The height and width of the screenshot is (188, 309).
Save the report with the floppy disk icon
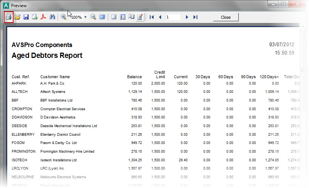click(26, 17)
